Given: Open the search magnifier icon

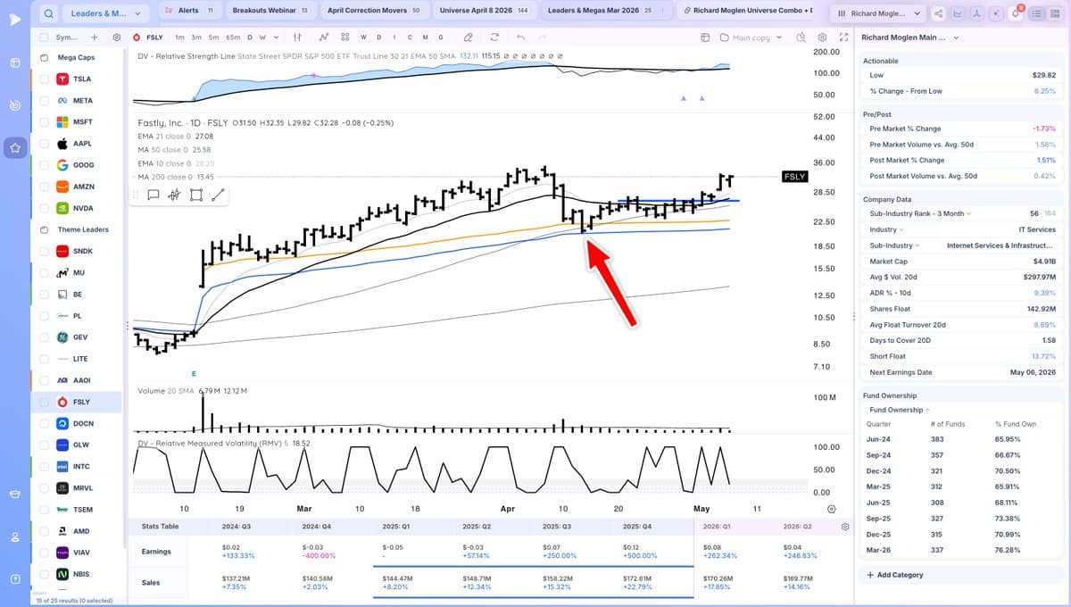Looking at the screenshot, I should pos(48,13).
